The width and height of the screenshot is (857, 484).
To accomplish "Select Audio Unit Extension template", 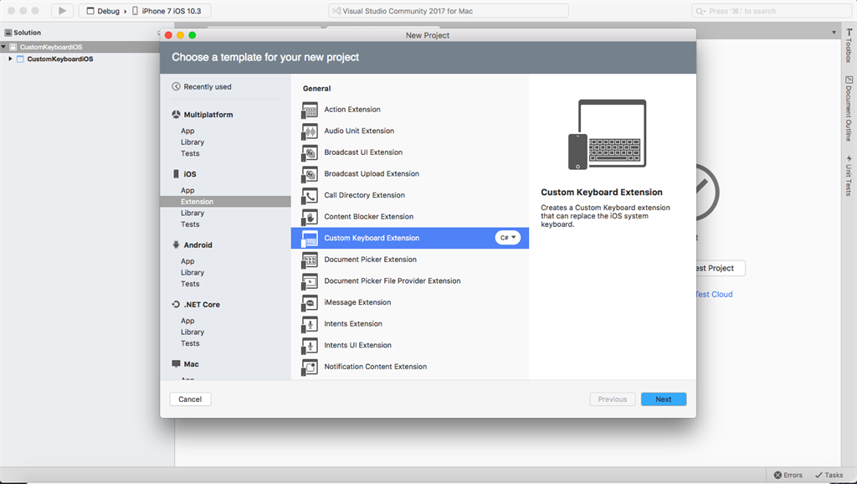I will click(x=410, y=131).
